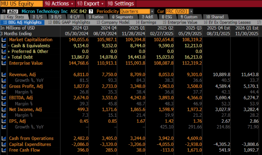
Task: Open chart icon for Total Debt row
Action: (4, 57)
